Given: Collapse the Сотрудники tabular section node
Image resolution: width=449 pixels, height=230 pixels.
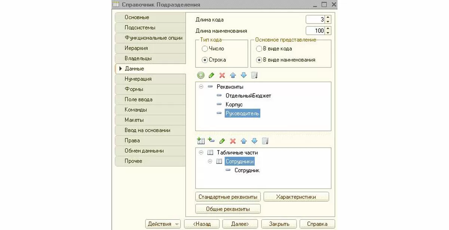Looking at the screenshot, I should [210, 161].
